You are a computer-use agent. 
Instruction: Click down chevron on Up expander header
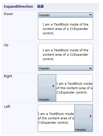point(90,68)
